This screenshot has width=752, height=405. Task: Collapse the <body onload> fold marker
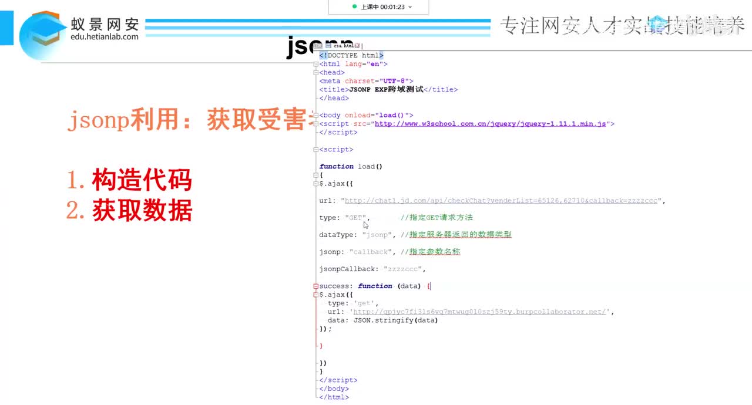pos(316,116)
